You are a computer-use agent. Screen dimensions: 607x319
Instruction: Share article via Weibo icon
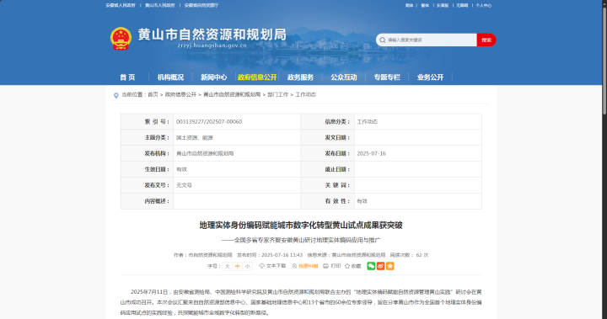coord(380,266)
